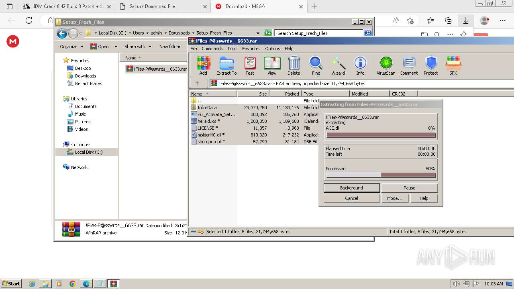Open the WinRAR Tools menu
Image resolution: width=514 pixels, height=289 pixels.
(x=233, y=49)
